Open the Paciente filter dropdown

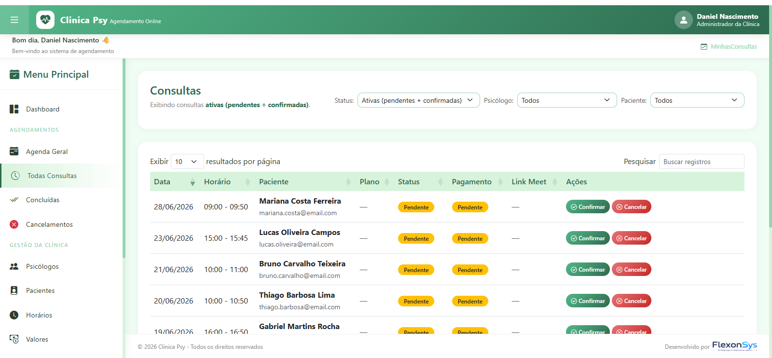click(697, 100)
